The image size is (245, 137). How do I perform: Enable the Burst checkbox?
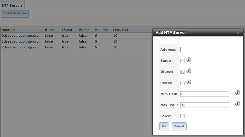[182, 61]
